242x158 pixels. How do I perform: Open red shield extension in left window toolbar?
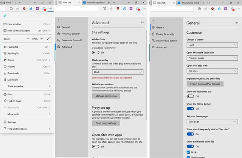coord(24,9)
